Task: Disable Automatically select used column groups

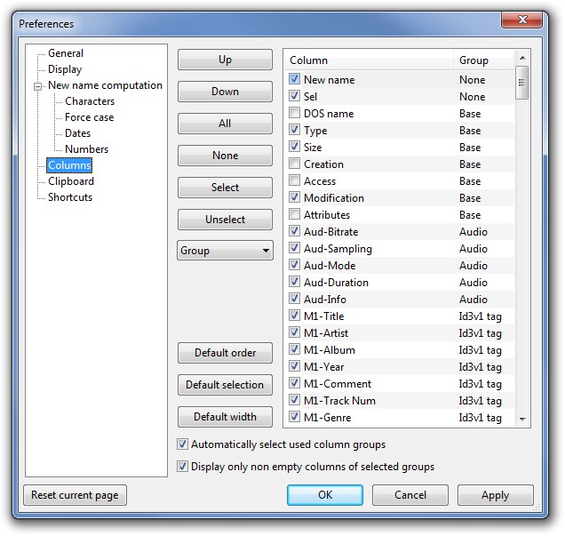Action: pyautogui.click(x=182, y=444)
